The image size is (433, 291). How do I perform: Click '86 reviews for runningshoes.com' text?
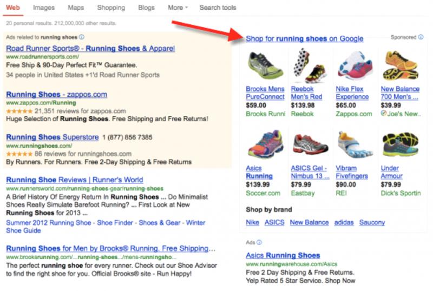pyautogui.click(x=83, y=154)
